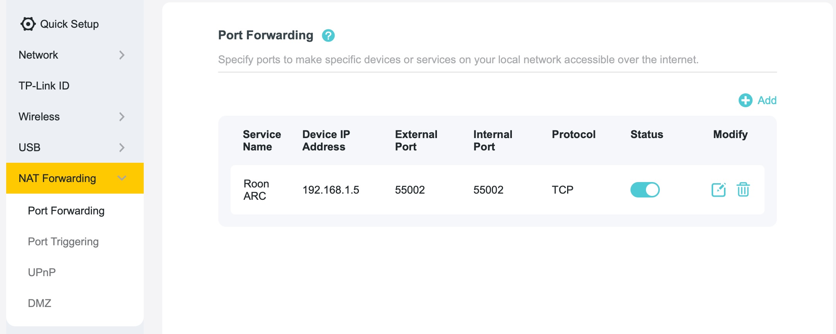Click the 192.168.1.5 device IP cell
The height and width of the screenshot is (334, 836).
(331, 190)
